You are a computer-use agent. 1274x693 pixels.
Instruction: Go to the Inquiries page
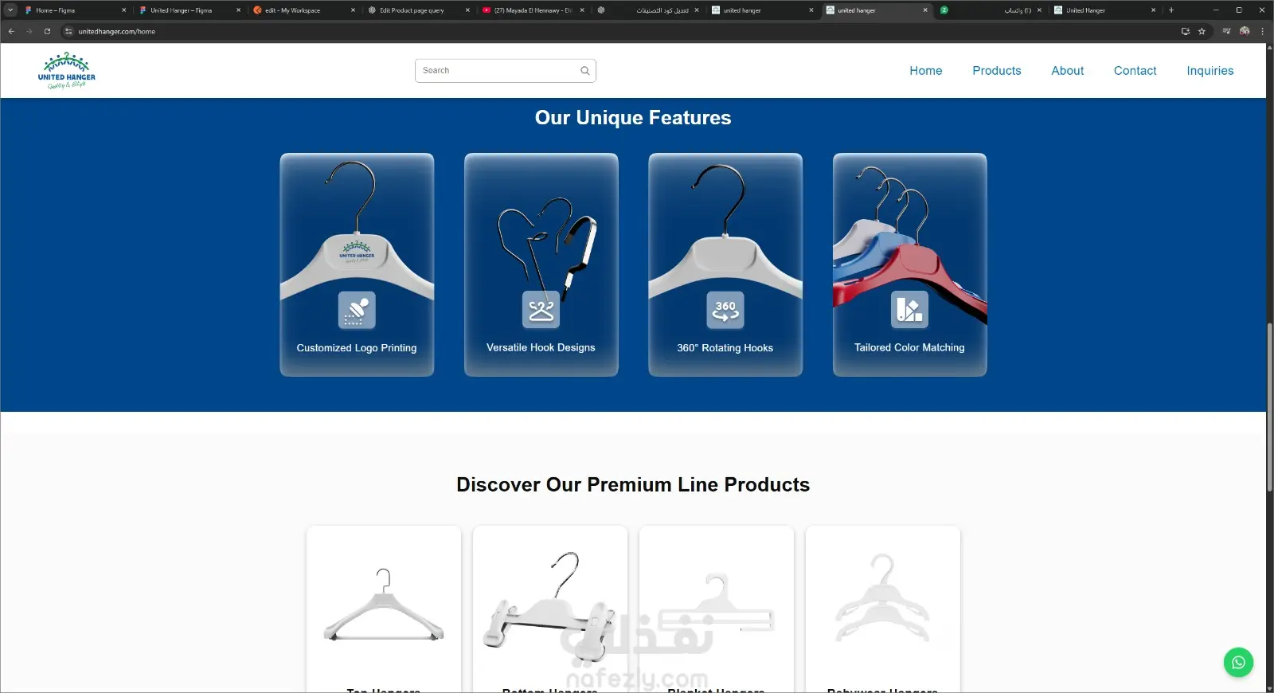1210,71
